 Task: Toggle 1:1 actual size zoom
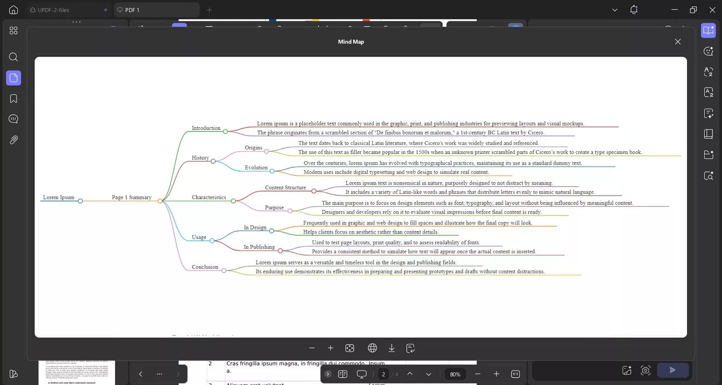[515, 374]
